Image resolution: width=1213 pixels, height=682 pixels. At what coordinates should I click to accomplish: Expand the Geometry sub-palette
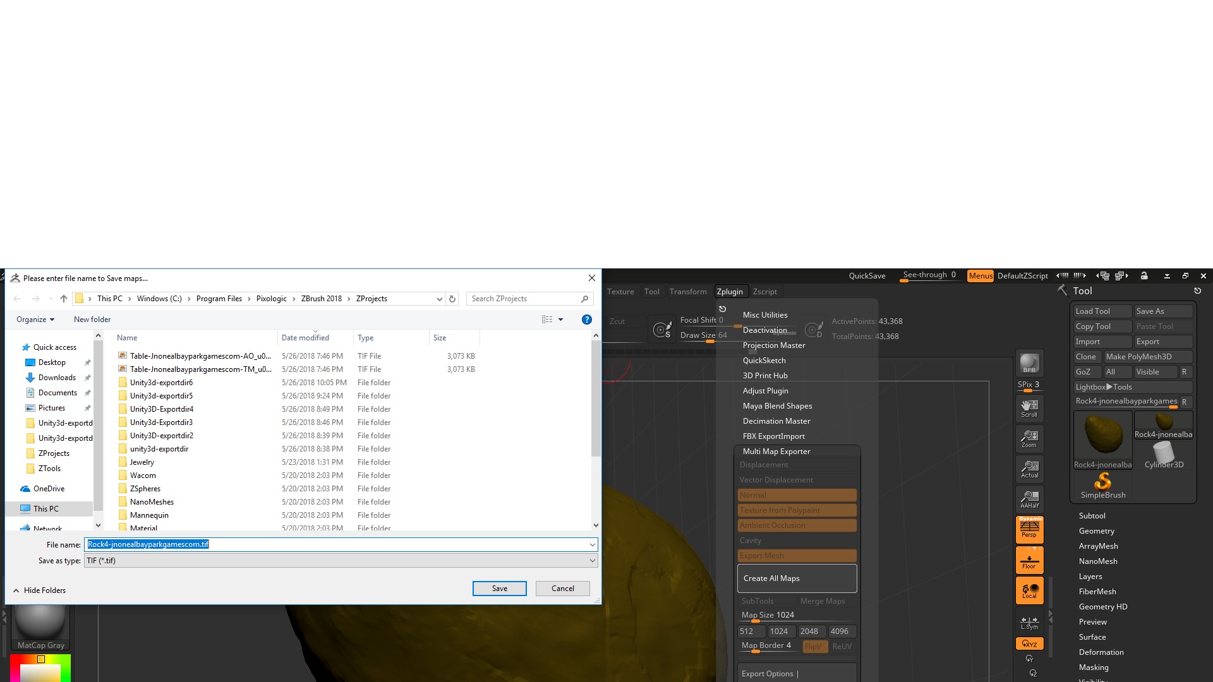coord(1096,531)
